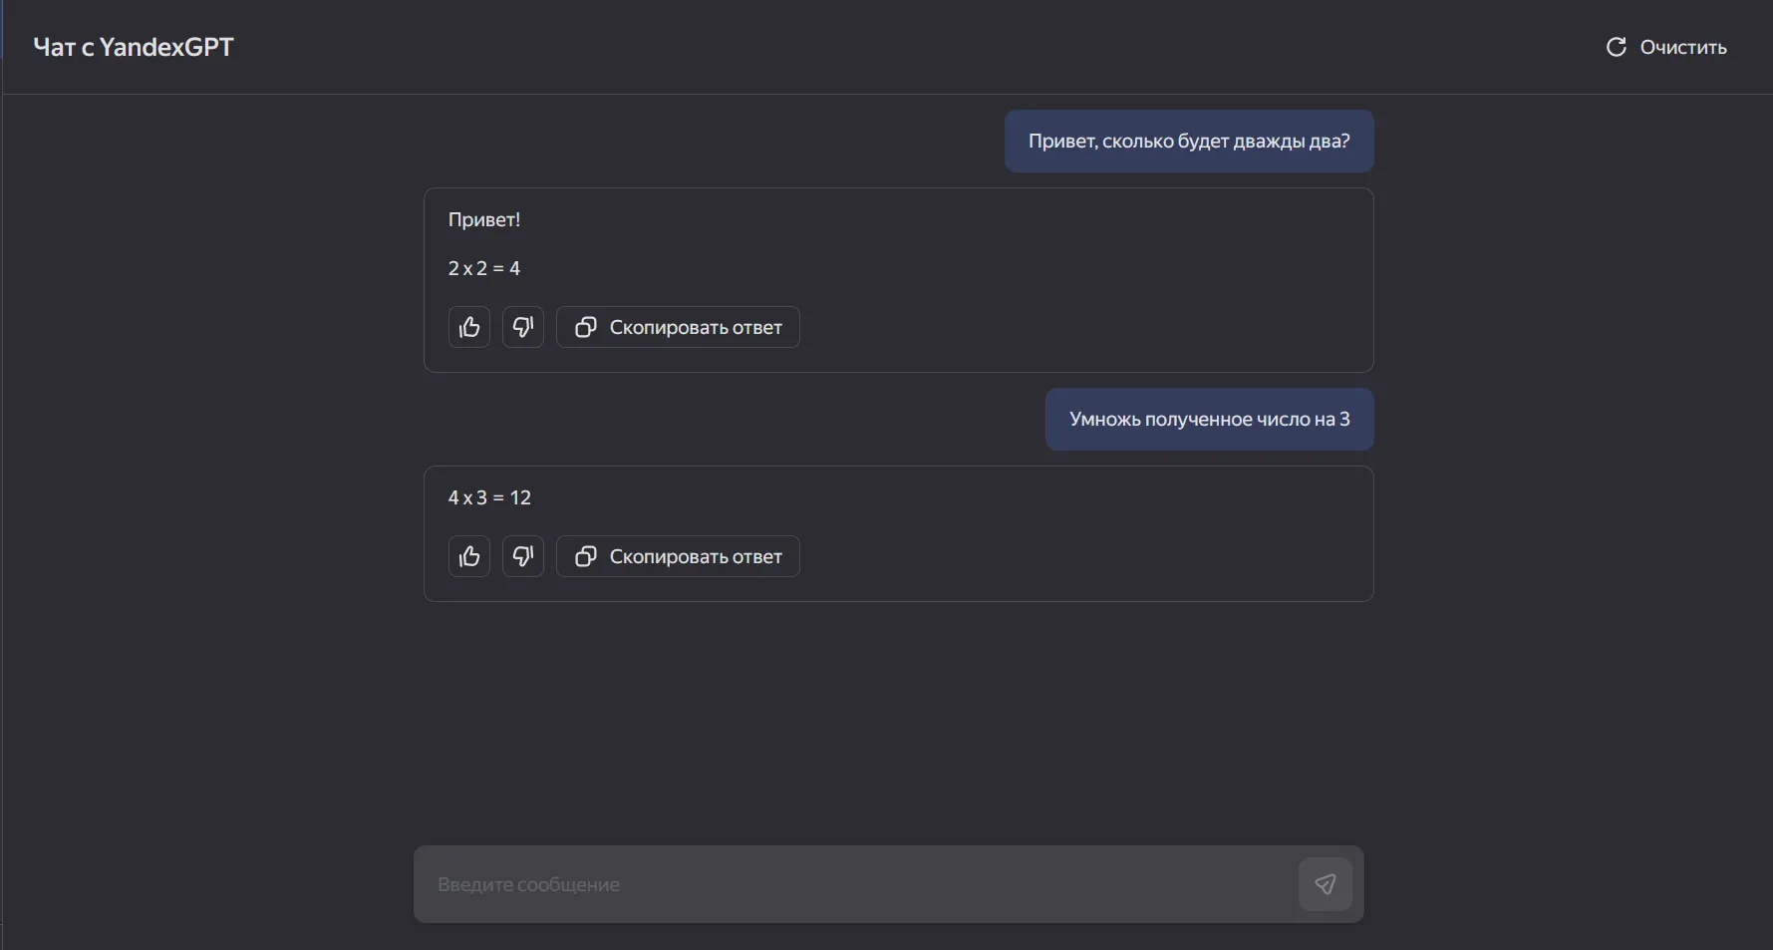Image resolution: width=1773 pixels, height=950 pixels.
Task: Like the "4 x 3 = 12" answer
Action: coord(468,556)
